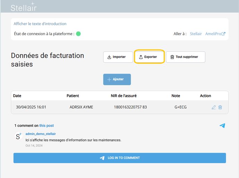
Task: Open the admin_demo_stellair username link
Action: pyautogui.click(x=41, y=134)
